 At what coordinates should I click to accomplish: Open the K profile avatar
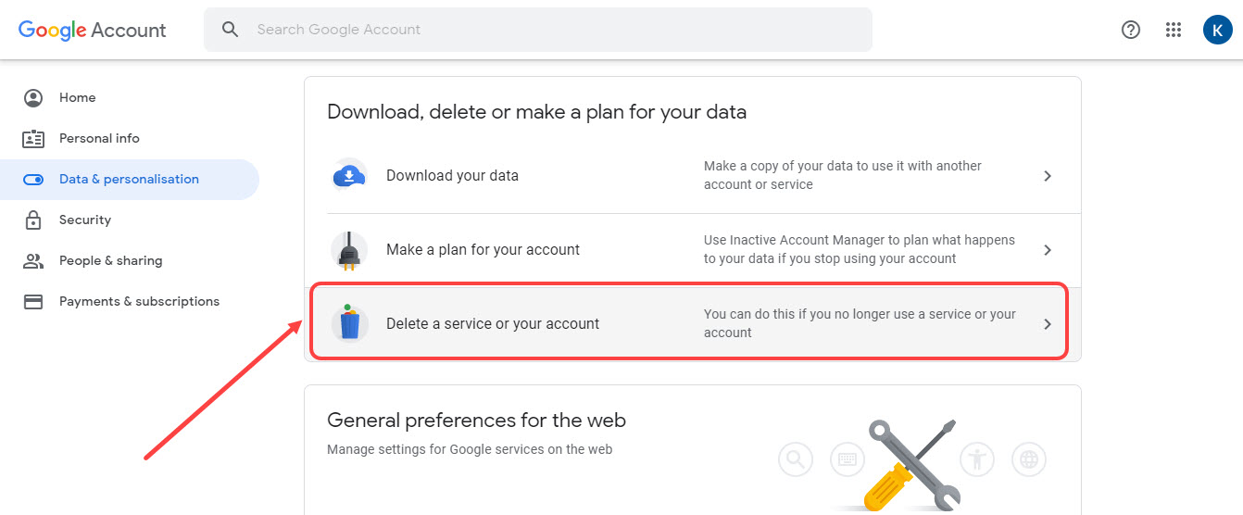1217,30
